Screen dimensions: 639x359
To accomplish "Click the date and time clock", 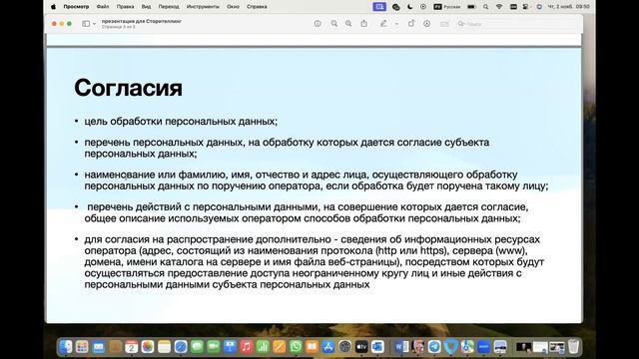I will click(568, 7).
